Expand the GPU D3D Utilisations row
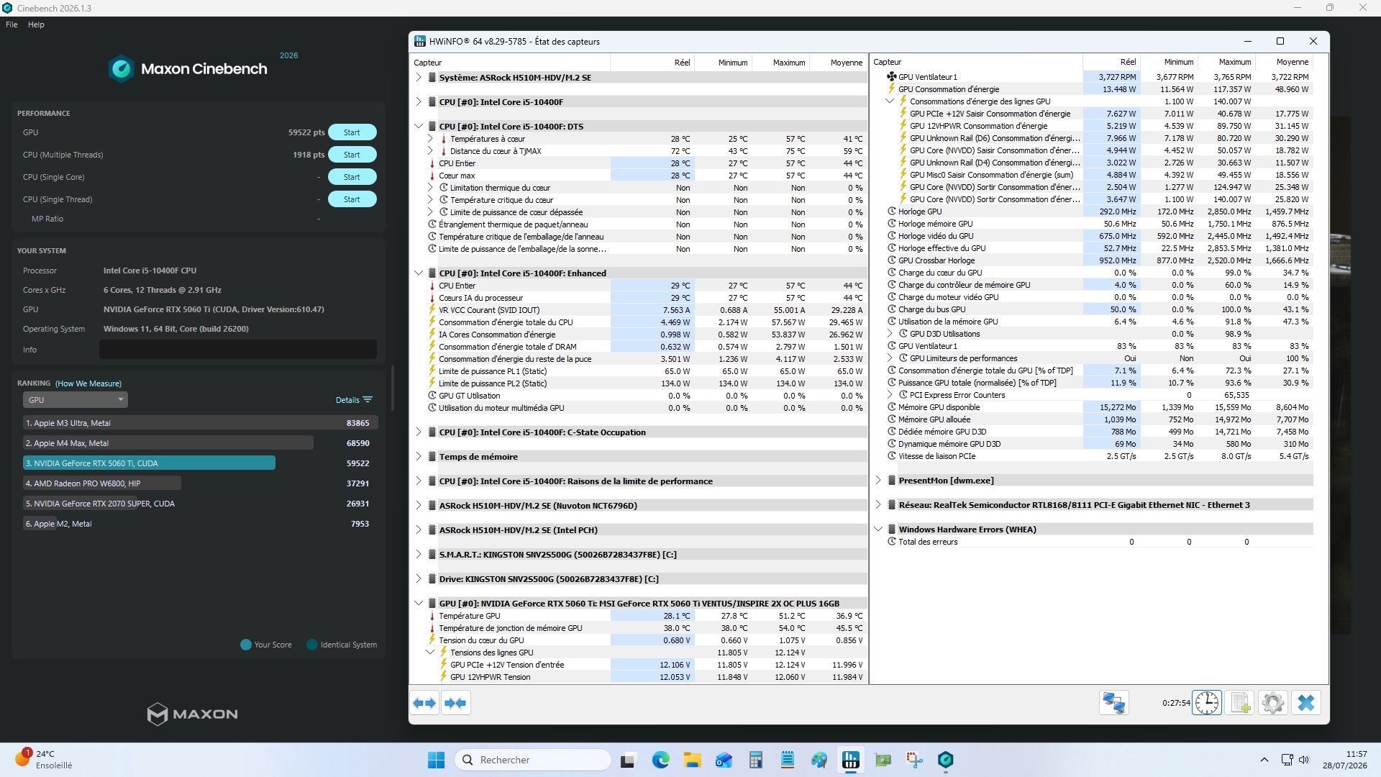The height and width of the screenshot is (777, 1381). [x=890, y=333]
